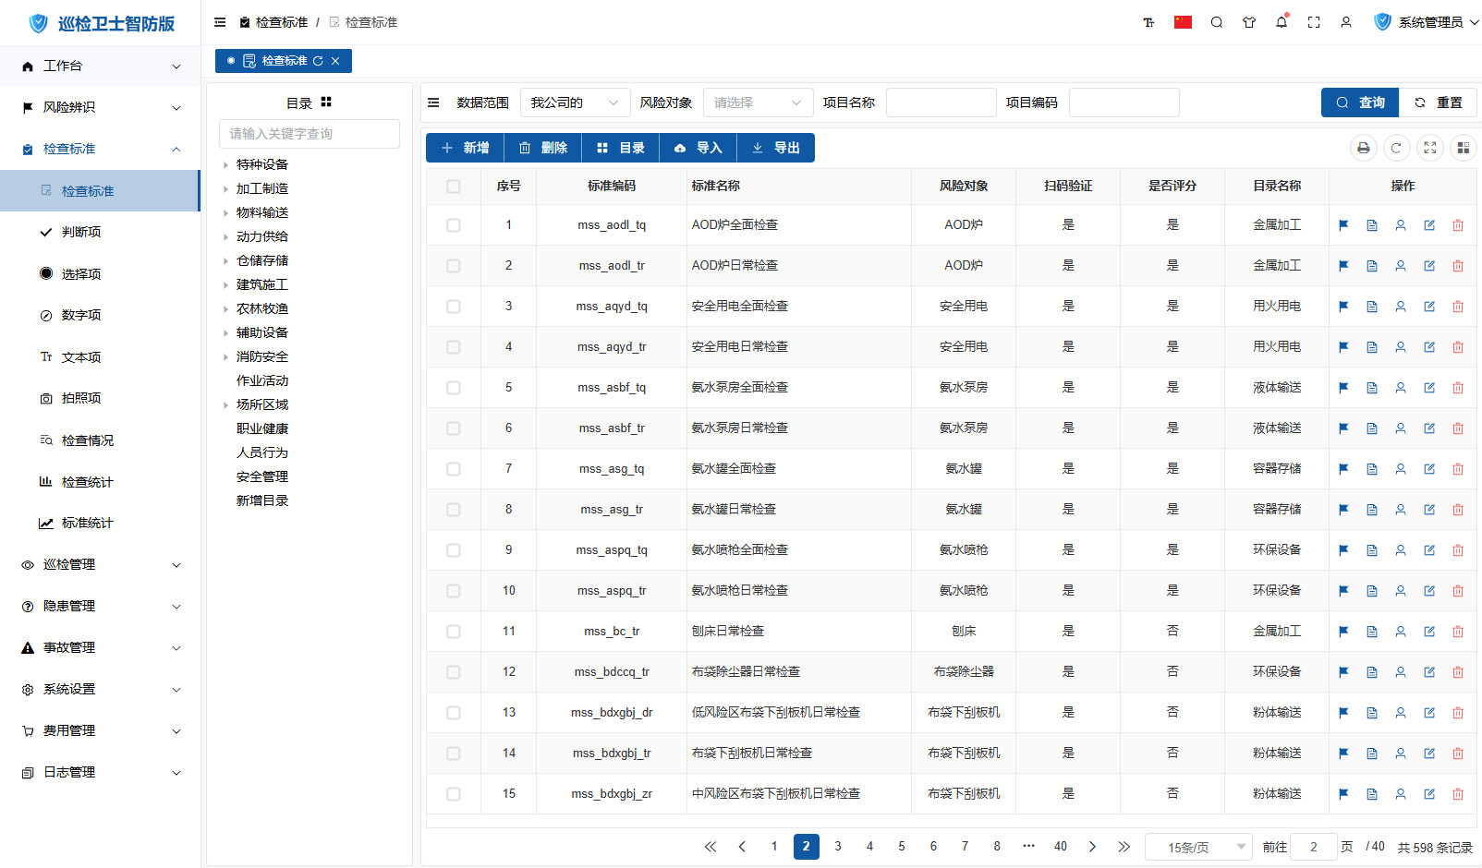
Task: Open the 检查情况 sidebar menu item
Action: [100, 440]
